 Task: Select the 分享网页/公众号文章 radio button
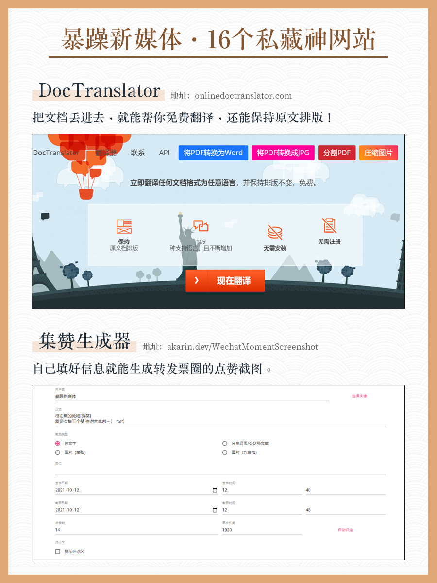pos(225,444)
